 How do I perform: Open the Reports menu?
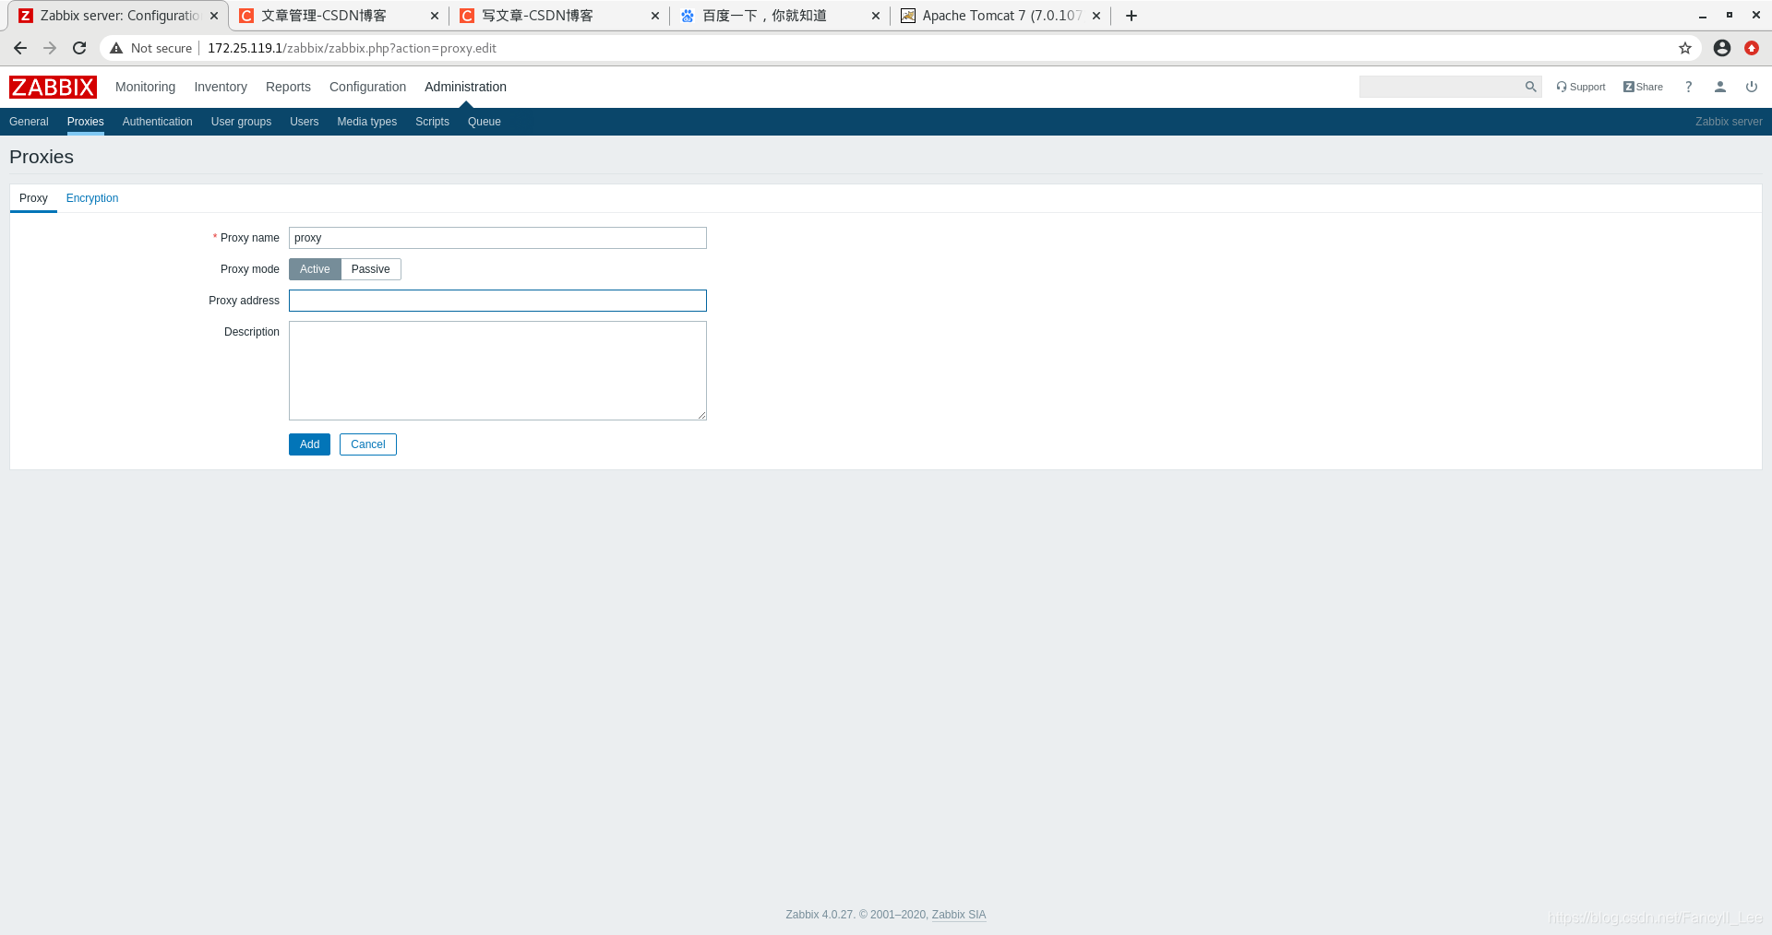[288, 87]
